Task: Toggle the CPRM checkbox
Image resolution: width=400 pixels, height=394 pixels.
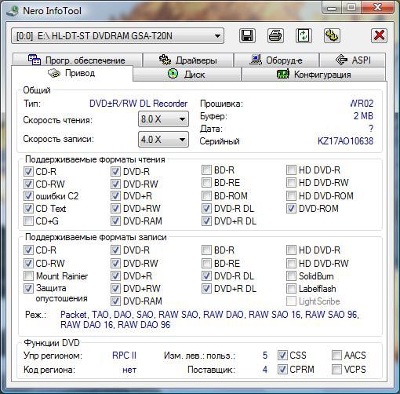Action: coord(282,370)
